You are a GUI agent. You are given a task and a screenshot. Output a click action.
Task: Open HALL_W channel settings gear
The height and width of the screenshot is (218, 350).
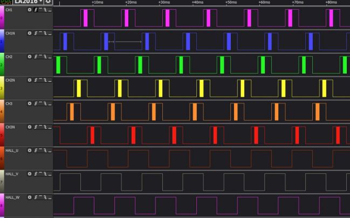pos(30,198)
